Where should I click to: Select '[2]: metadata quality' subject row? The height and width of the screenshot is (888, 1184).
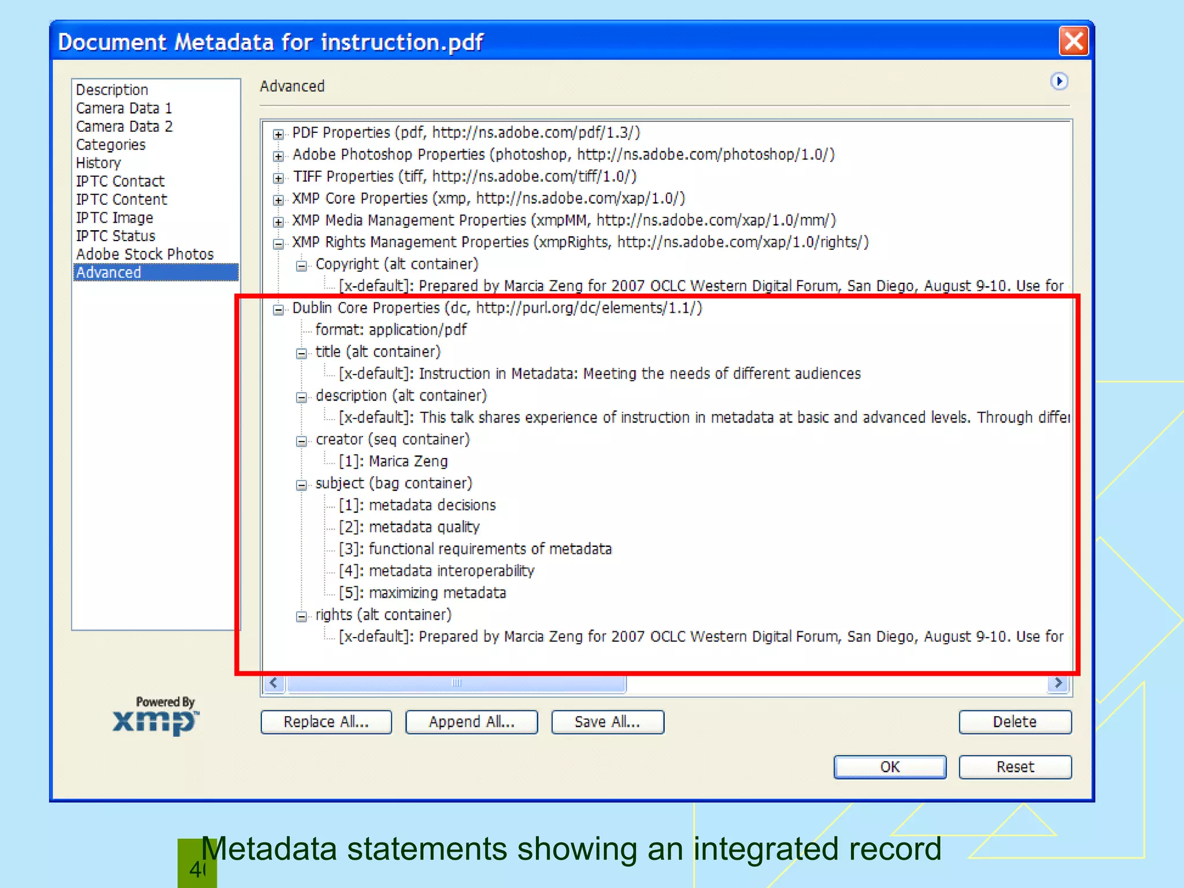point(409,527)
